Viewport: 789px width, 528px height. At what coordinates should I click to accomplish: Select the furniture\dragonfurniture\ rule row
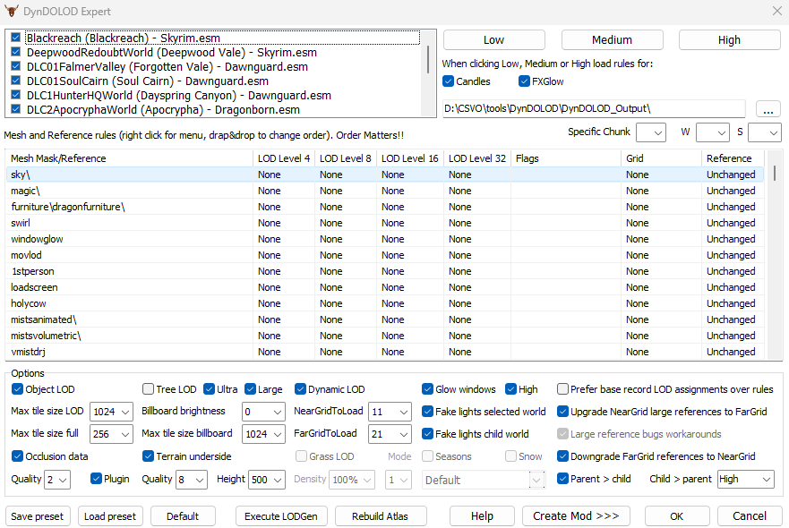coord(385,207)
